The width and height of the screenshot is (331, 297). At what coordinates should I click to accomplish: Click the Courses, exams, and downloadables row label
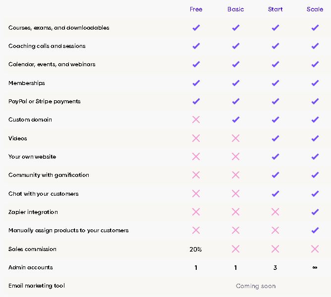pos(59,28)
